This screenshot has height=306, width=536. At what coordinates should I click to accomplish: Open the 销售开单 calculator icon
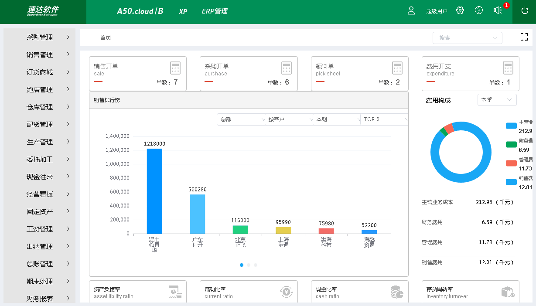point(175,68)
